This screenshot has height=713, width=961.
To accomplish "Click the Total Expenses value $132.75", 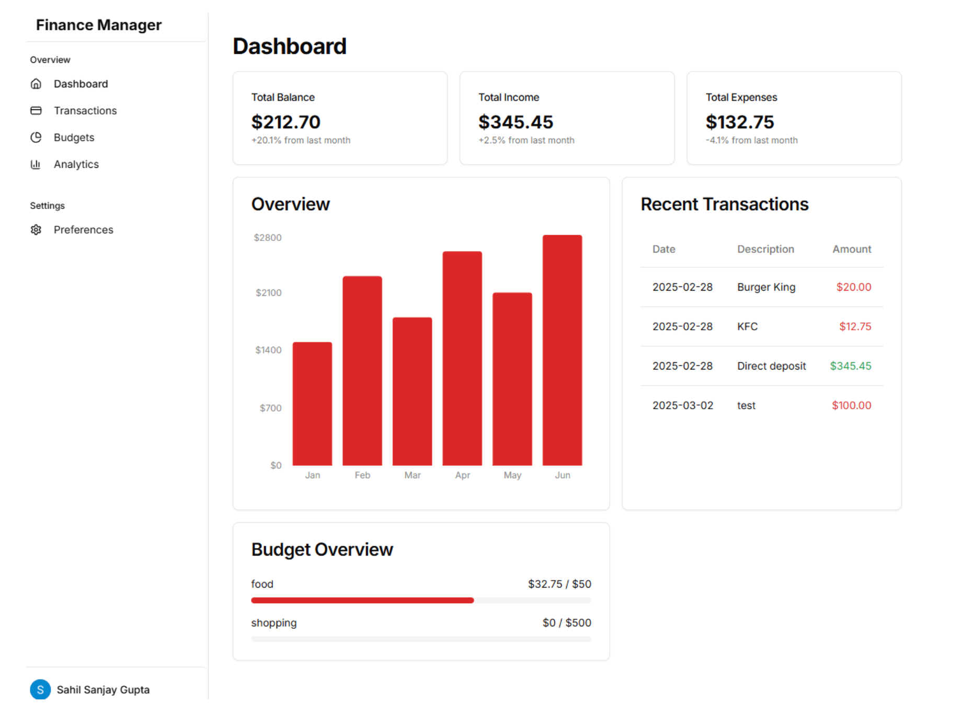I will (740, 122).
